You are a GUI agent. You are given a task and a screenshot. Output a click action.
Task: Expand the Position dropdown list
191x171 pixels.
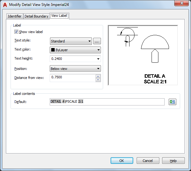75,69
